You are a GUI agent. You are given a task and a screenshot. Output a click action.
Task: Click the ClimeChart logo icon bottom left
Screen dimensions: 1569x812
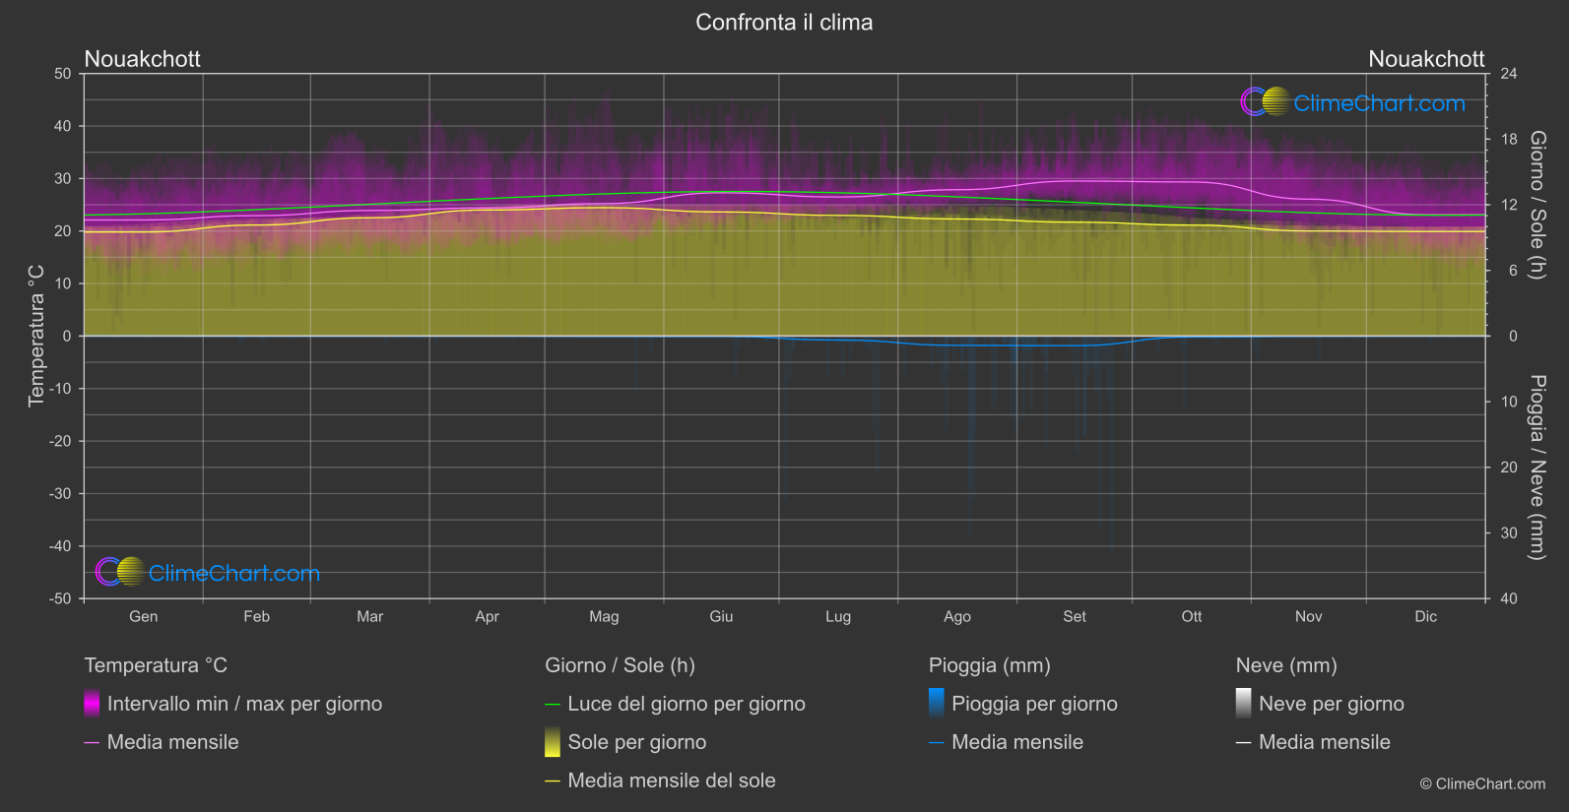[120, 572]
